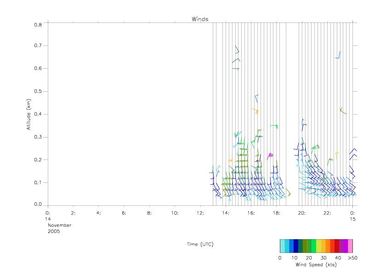380x280 pixels.
Task: Select the "20:" time tick label
Action: pyautogui.click(x=302, y=213)
